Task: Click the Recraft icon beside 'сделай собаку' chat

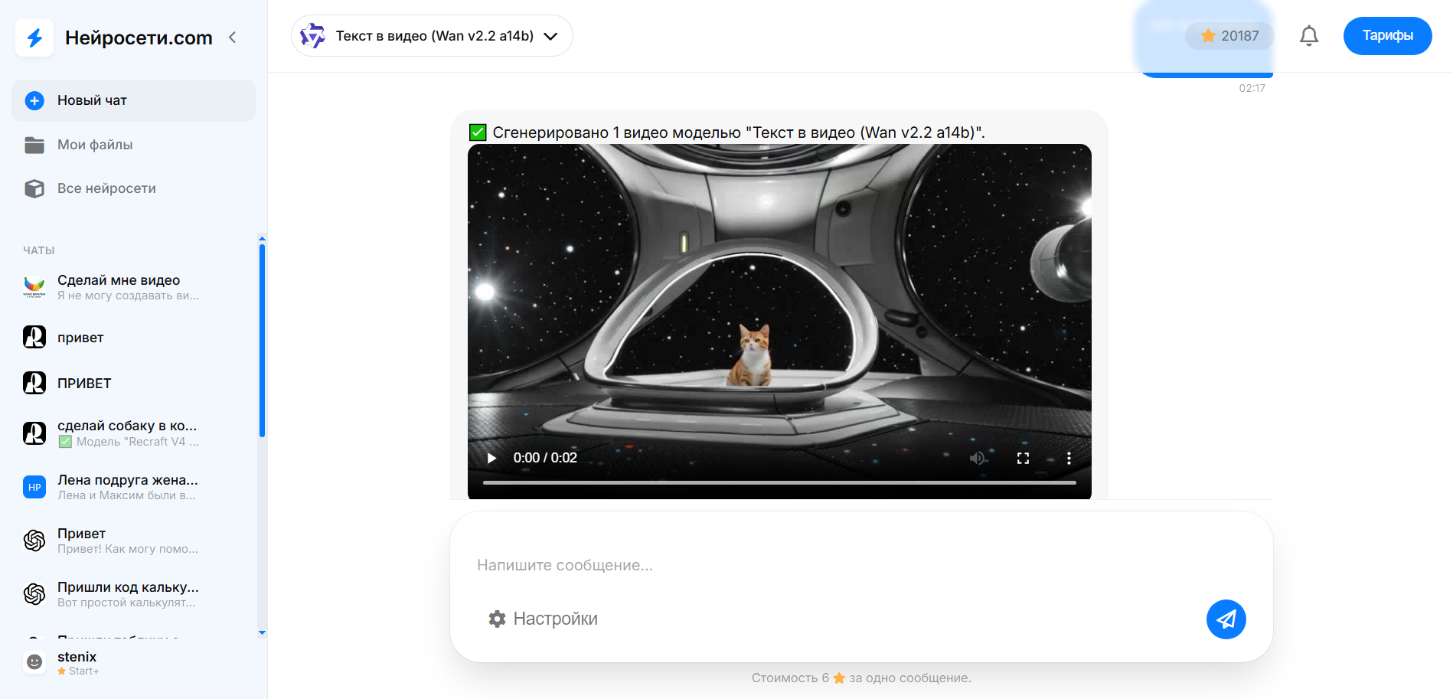Action: [x=34, y=433]
